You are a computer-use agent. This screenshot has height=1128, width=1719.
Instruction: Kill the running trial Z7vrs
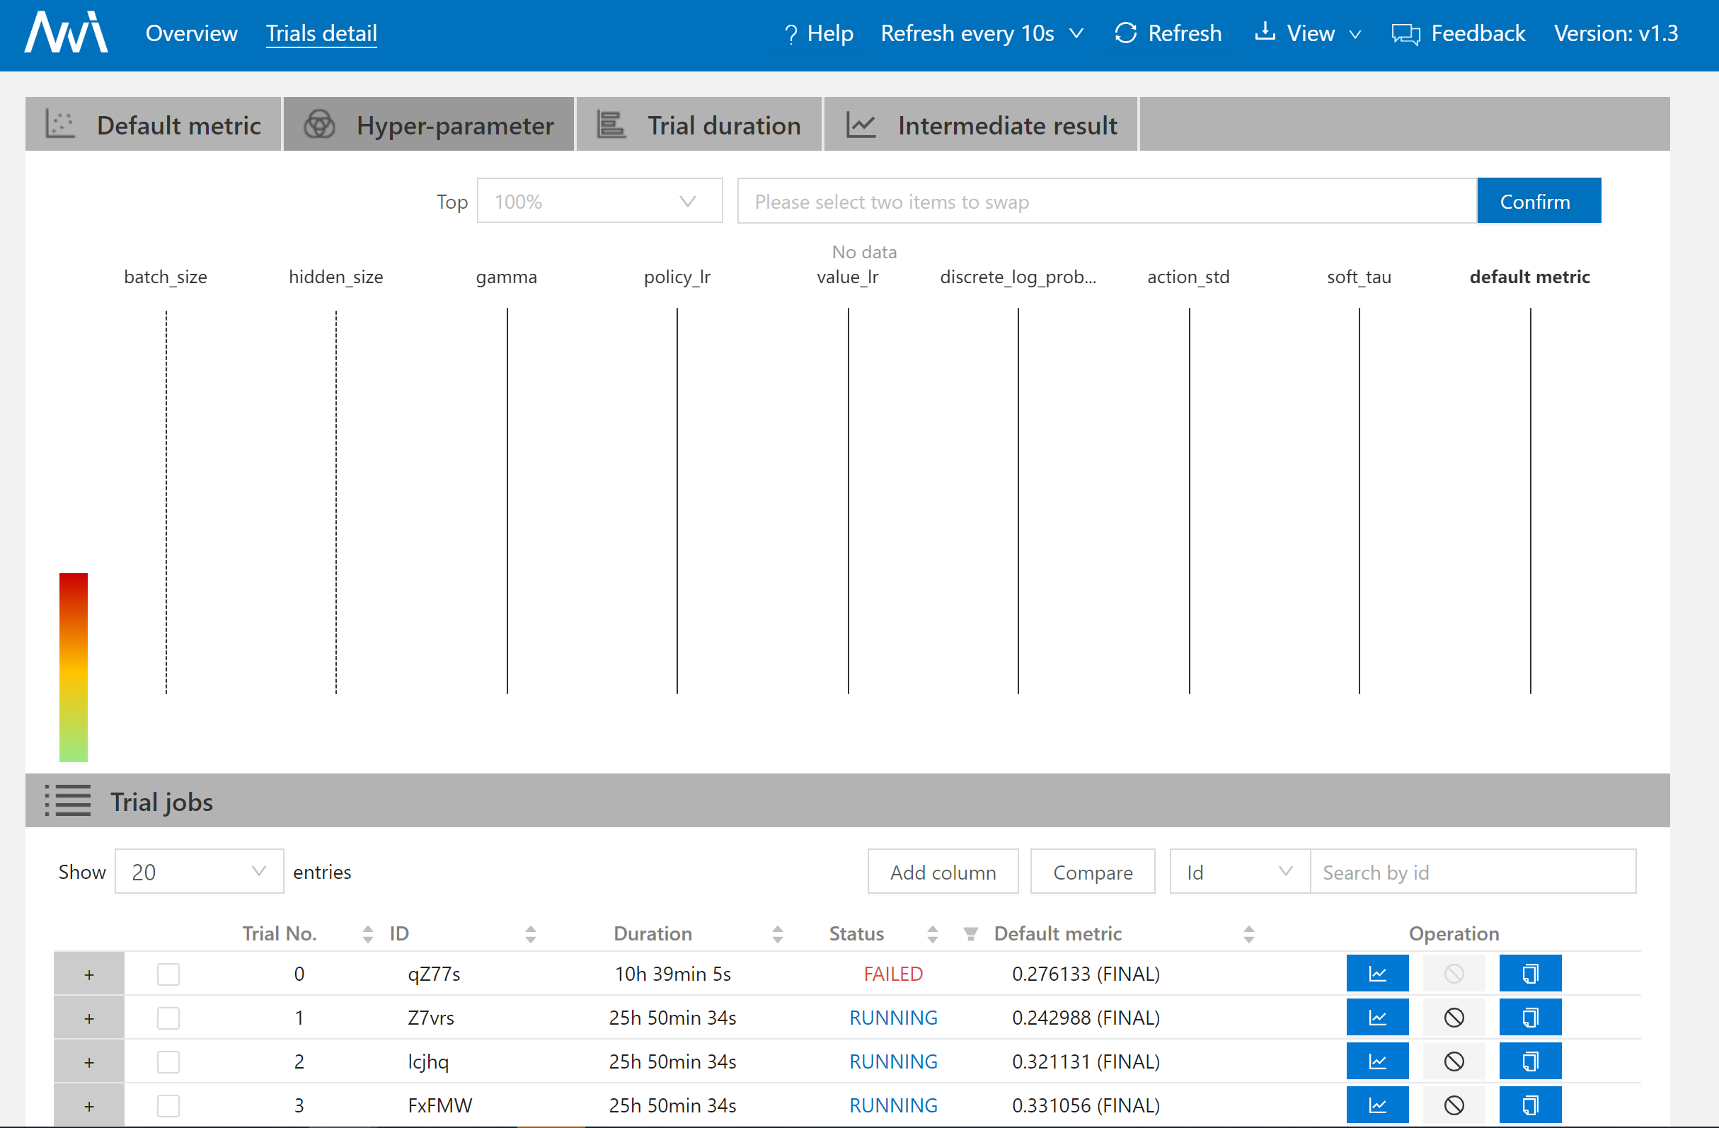pos(1454,1018)
